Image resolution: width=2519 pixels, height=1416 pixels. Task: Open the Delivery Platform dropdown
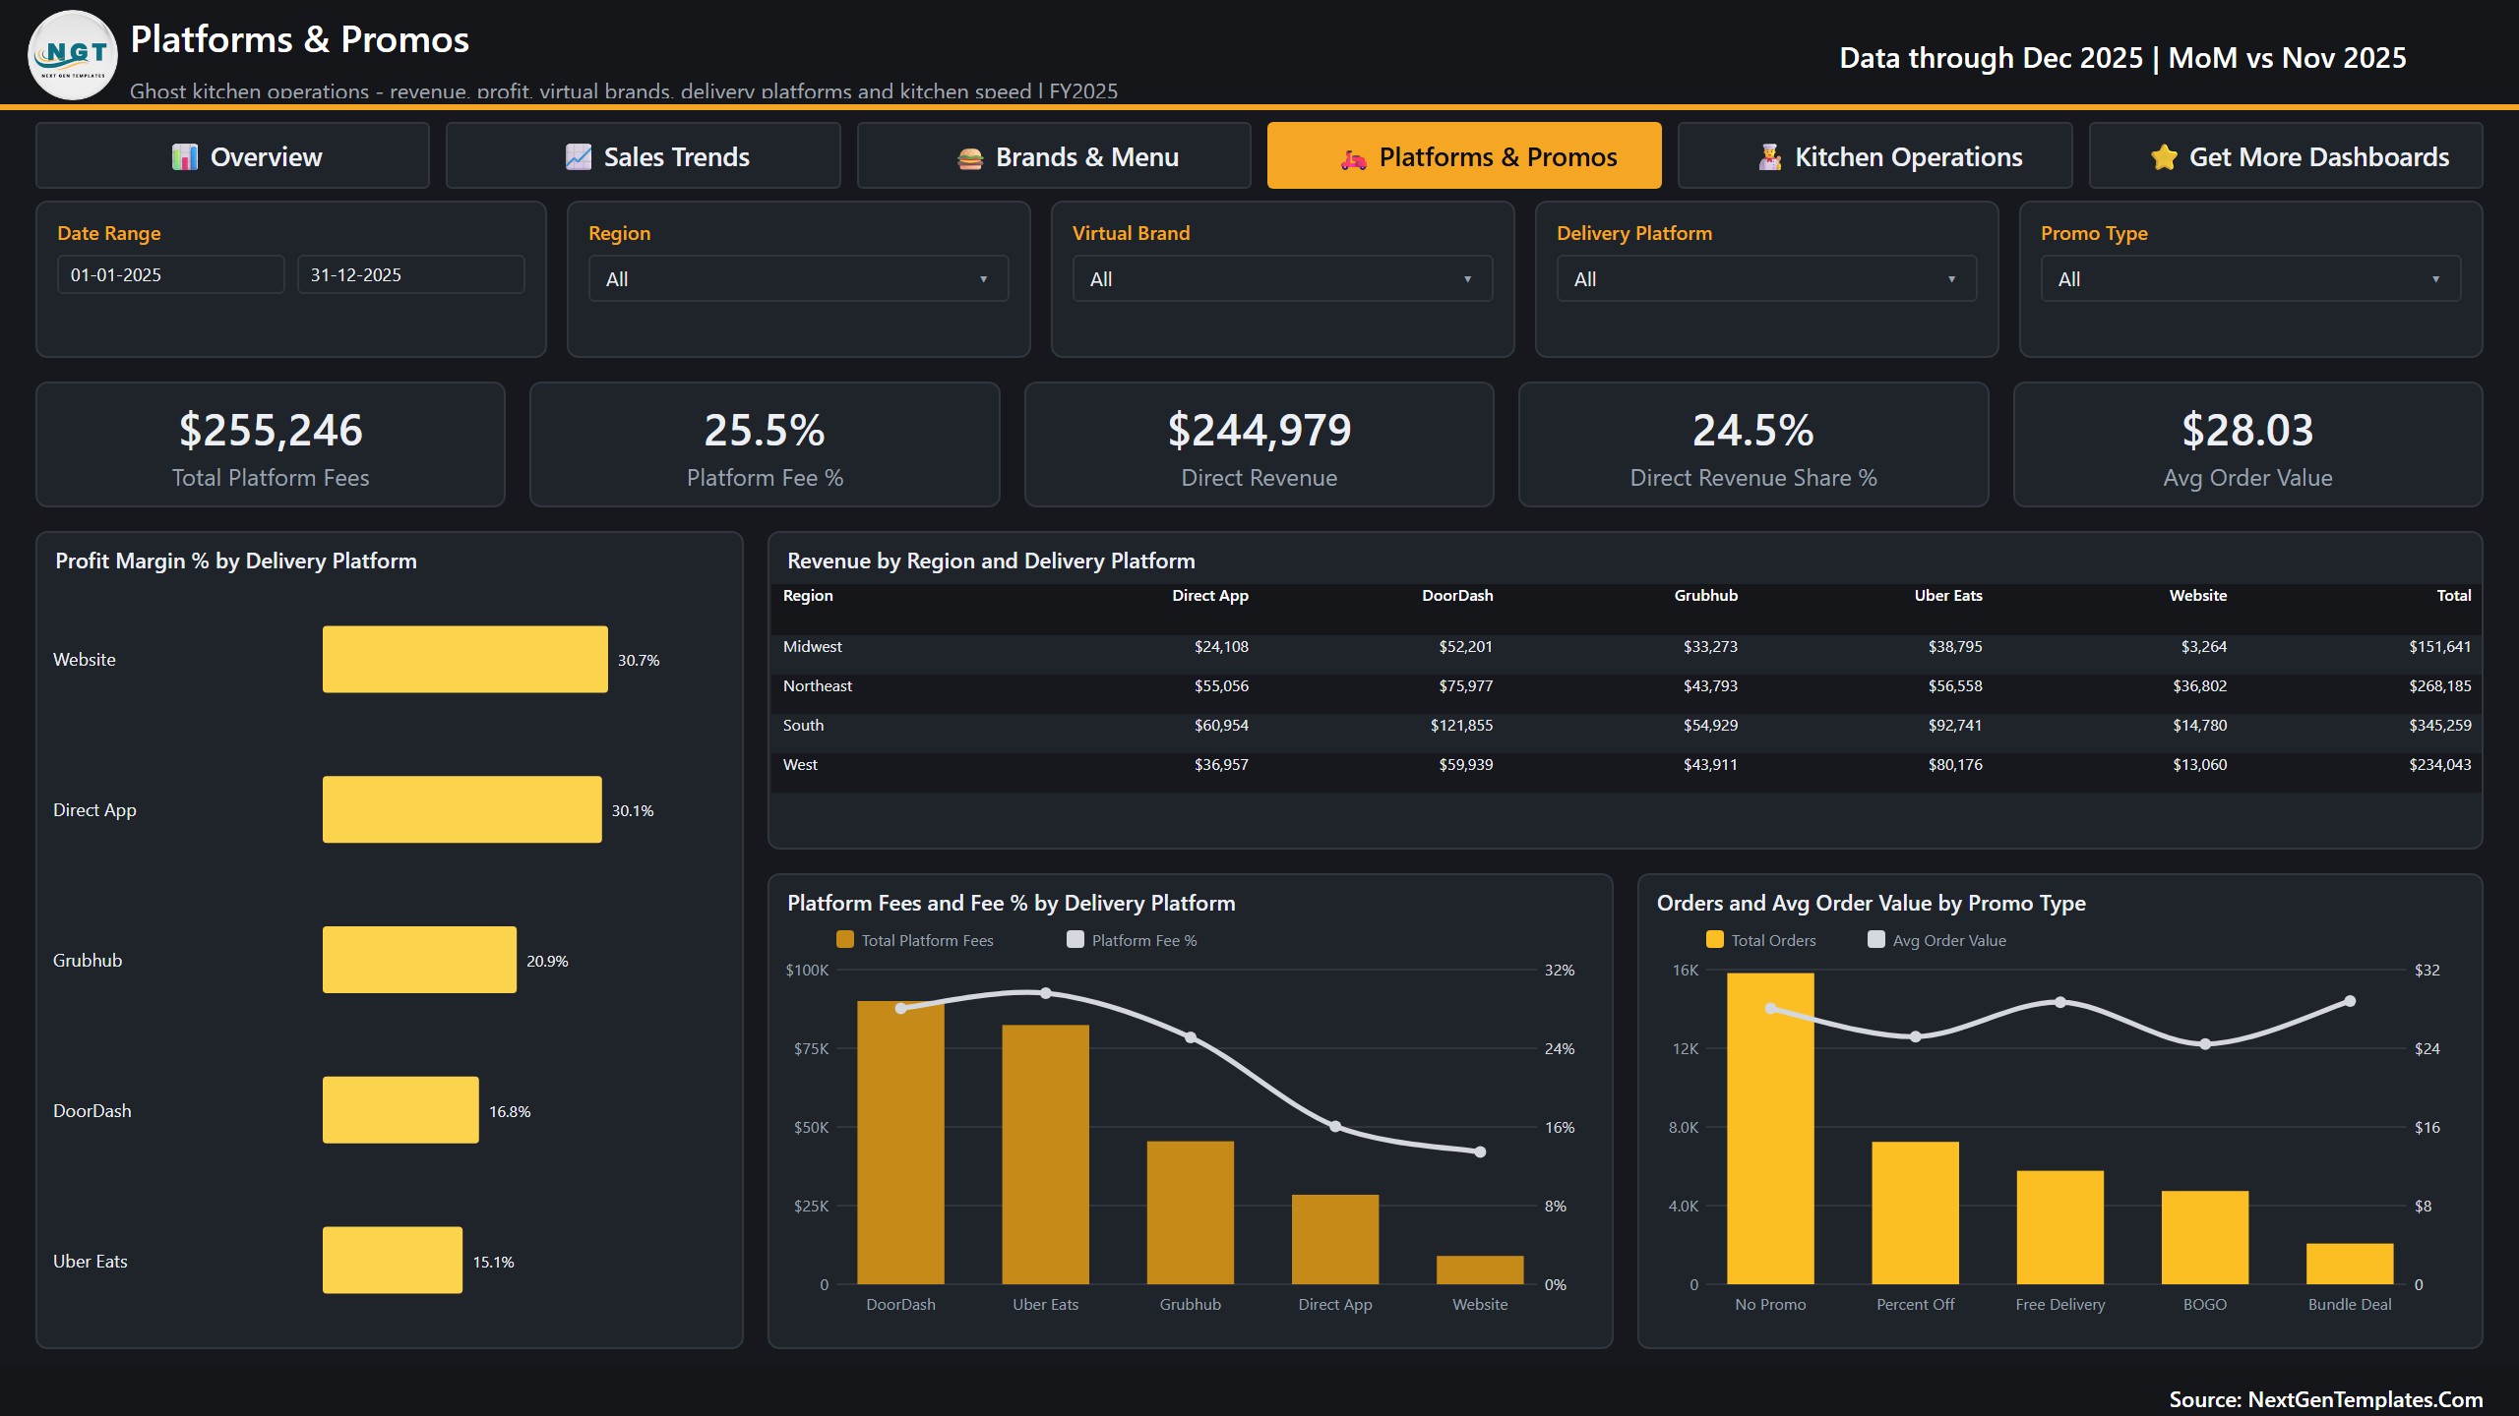(1767, 279)
